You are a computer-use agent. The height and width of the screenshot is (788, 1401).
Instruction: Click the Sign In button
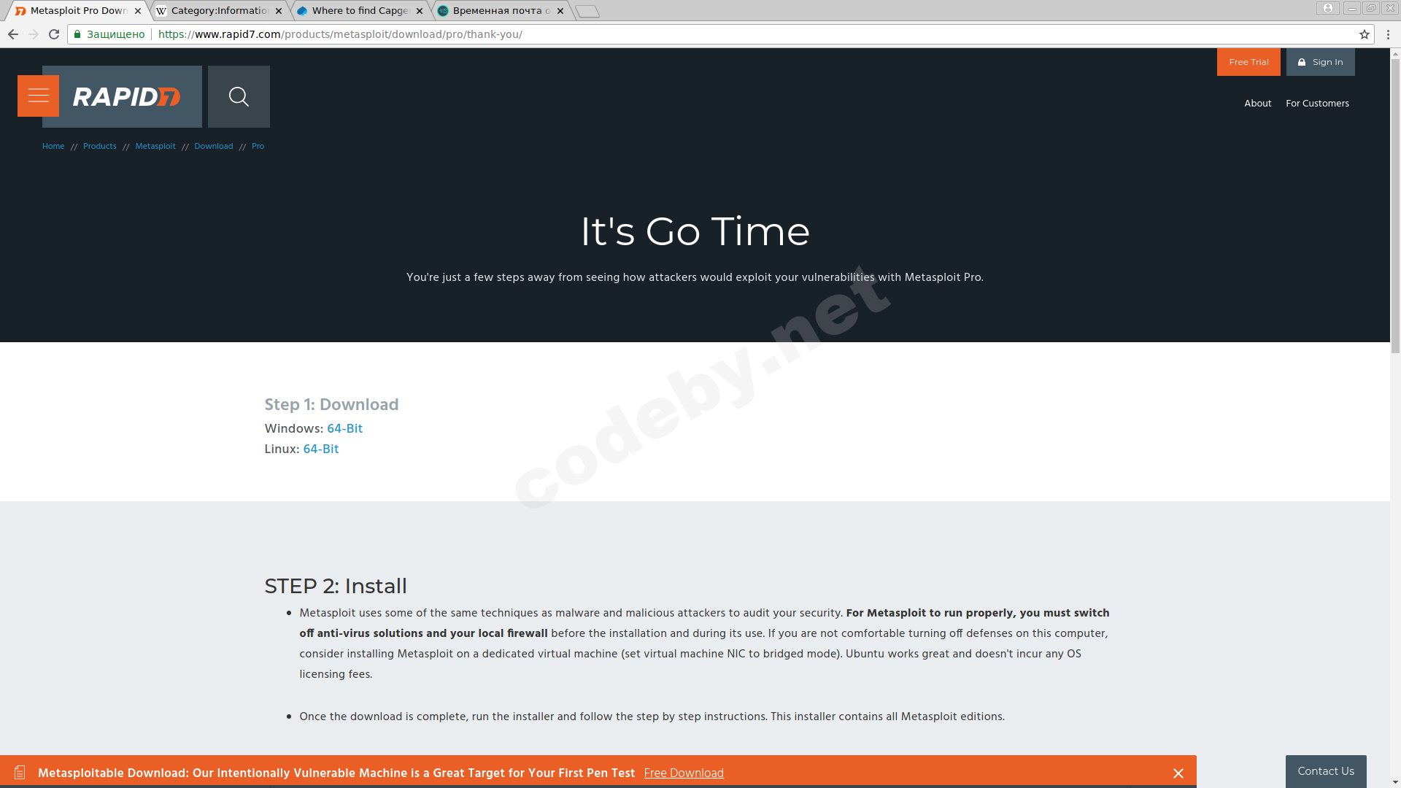(1320, 62)
